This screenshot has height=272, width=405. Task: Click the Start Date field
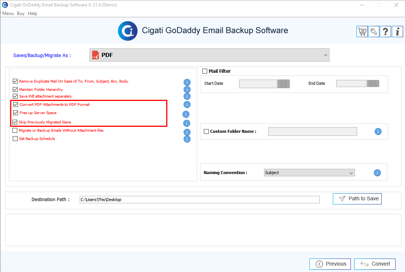258,84
